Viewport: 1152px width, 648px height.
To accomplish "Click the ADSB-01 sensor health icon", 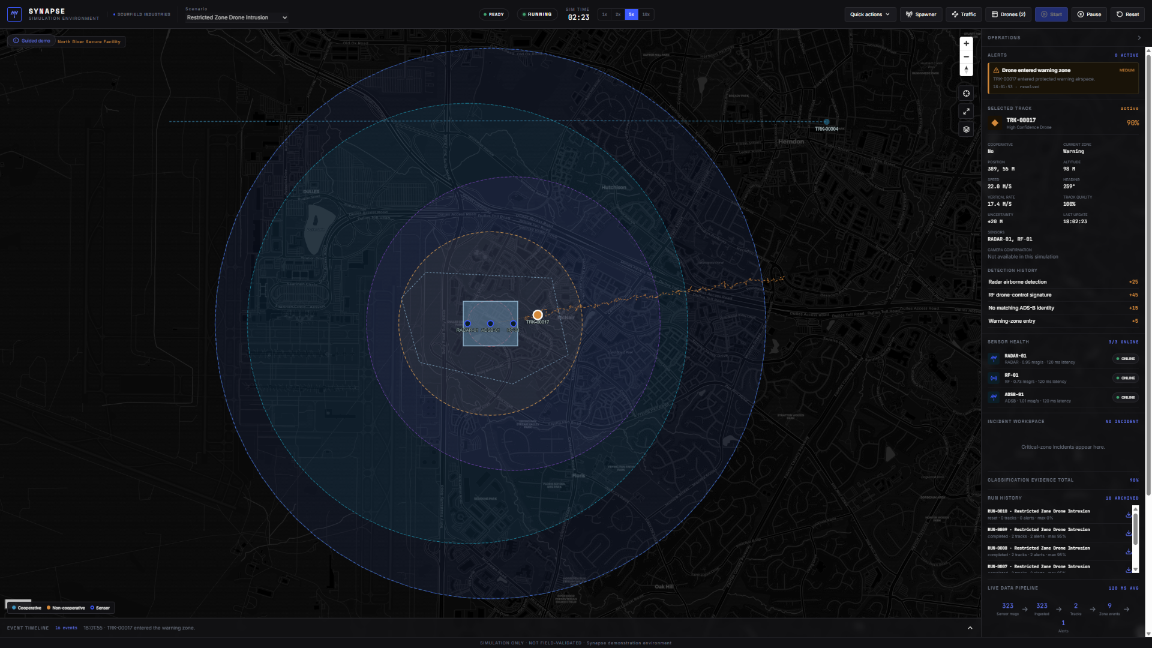I will point(994,397).
